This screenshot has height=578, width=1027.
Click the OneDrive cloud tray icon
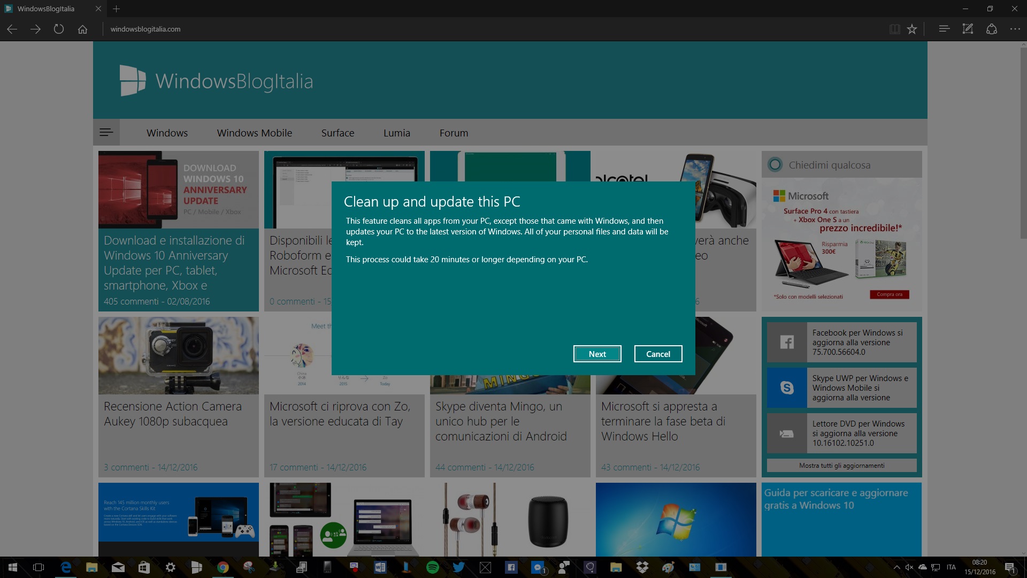[x=923, y=567]
